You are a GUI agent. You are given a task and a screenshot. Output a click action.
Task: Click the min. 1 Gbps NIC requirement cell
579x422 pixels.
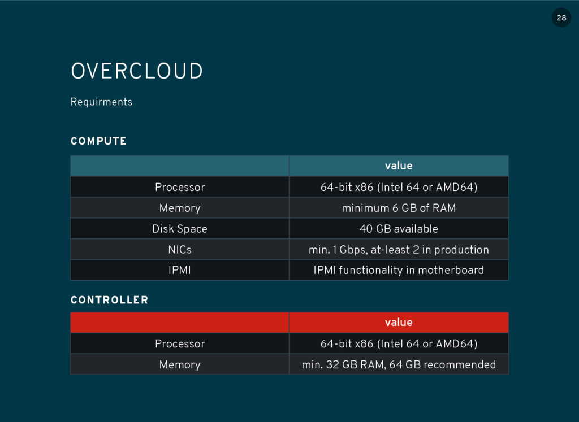399,250
